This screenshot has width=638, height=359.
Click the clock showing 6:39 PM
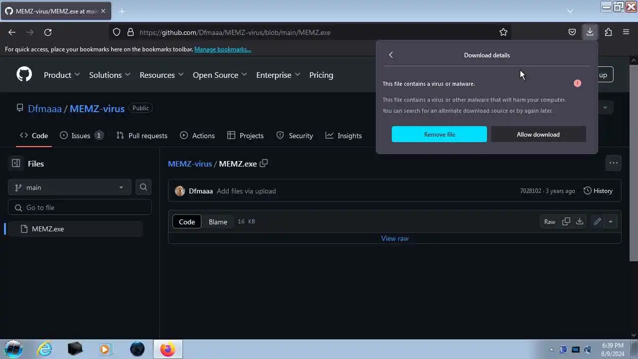[x=613, y=345]
